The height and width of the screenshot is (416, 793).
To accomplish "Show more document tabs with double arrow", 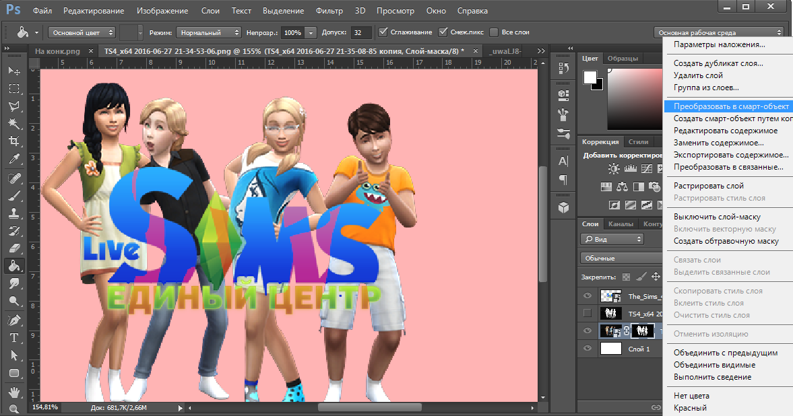I will pos(540,51).
